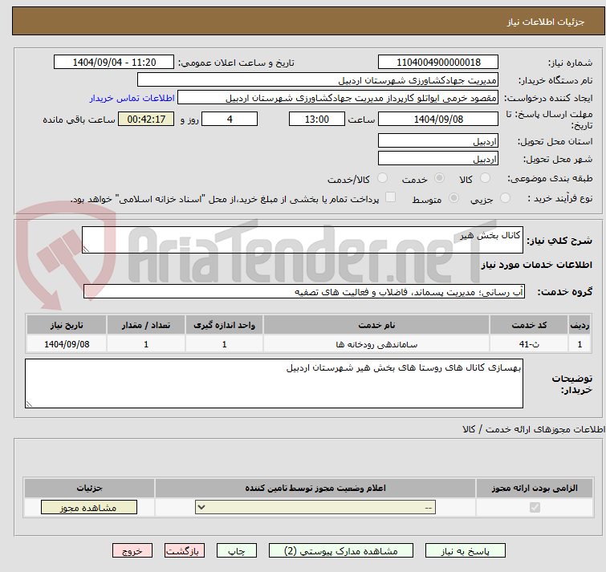The image size is (606, 572).
Task: Click the service code cell ث-41
Action: pyautogui.click(x=528, y=343)
